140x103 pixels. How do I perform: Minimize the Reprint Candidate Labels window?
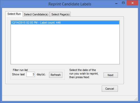pos(116,3)
